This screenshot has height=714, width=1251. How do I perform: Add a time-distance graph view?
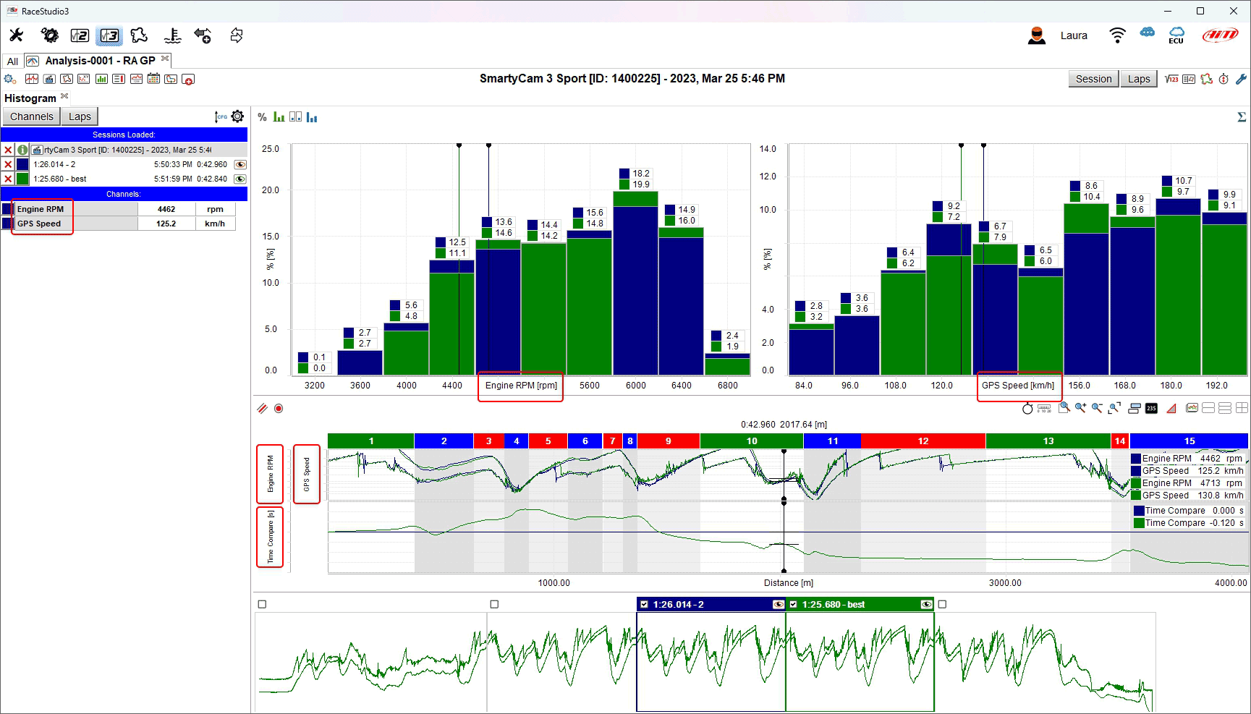click(x=32, y=79)
